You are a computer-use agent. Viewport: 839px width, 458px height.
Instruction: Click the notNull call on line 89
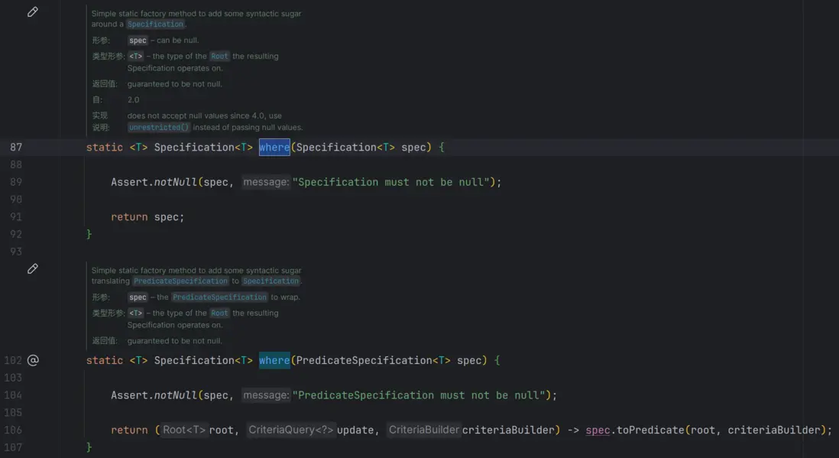point(176,182)
